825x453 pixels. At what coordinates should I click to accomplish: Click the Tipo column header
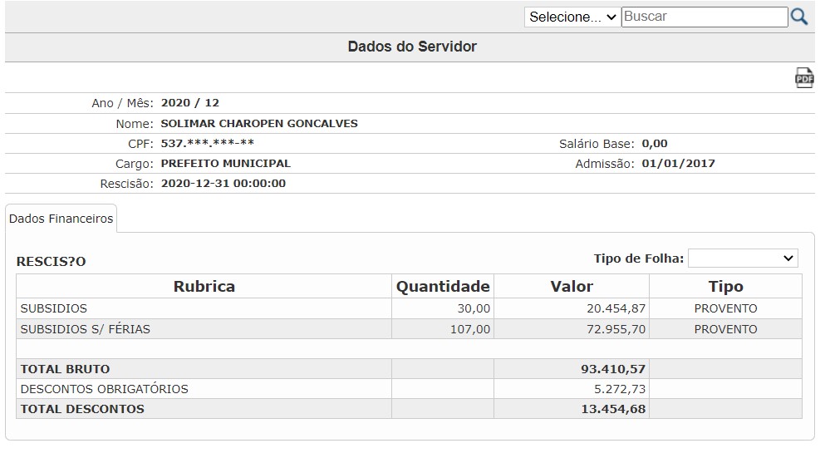pyautogui.click(x=725, y=286)
